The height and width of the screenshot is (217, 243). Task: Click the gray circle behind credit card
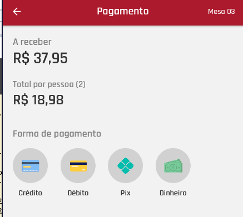(31, 165)
